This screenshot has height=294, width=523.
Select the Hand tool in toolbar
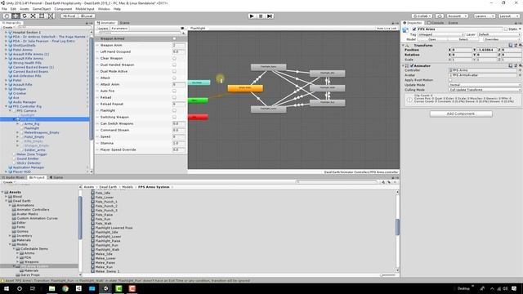pos(7,16)
